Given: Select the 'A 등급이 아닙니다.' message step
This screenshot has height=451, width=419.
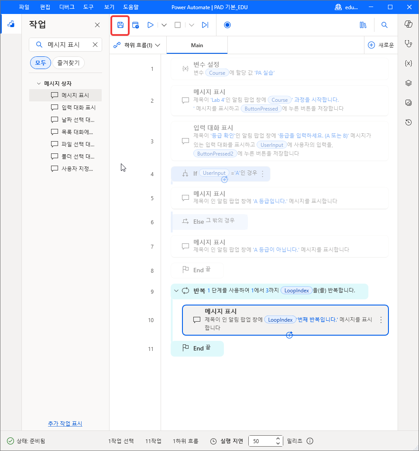Looking at the screenshot, I should (x=279, y=246).
